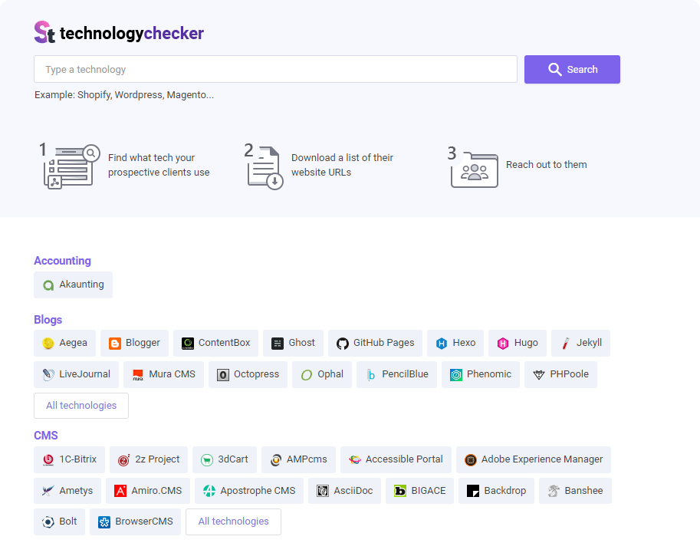Screen dimensions: 700x543
Task: Open All technologies under Blogs
Action: pyautogui.click(x=81, y=406)
